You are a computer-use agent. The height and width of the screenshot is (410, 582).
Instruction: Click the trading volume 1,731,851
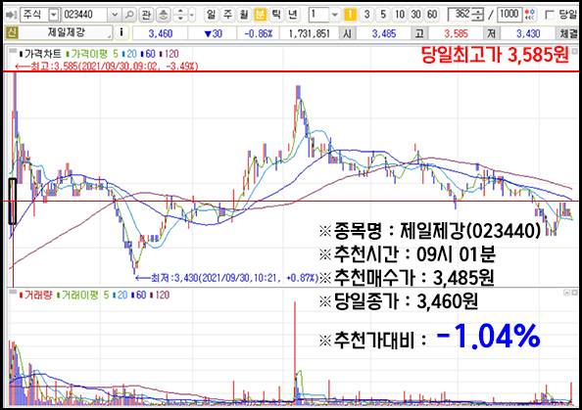[x=310, y=33]
